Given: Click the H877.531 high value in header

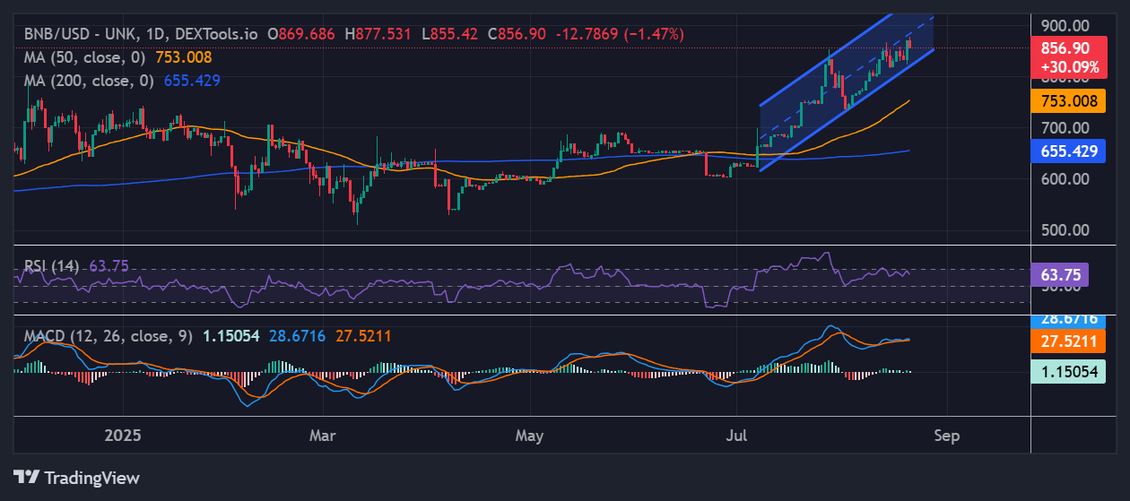Looking at the screenshot, I should point(378,34).
